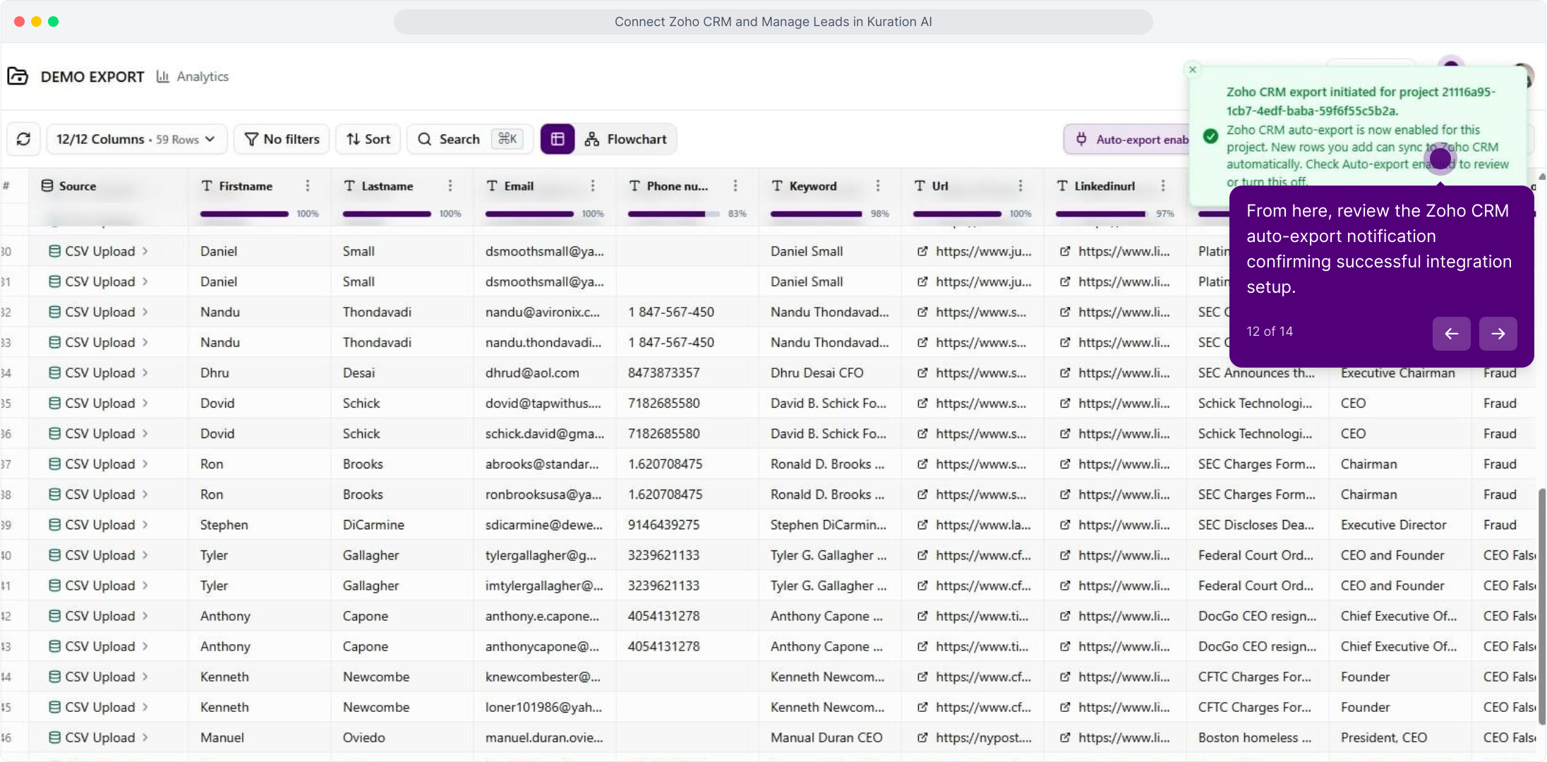The image size is (1547, 762).
Task: Select Lastname cell DiCarmine
Action: tap(402, 525)
